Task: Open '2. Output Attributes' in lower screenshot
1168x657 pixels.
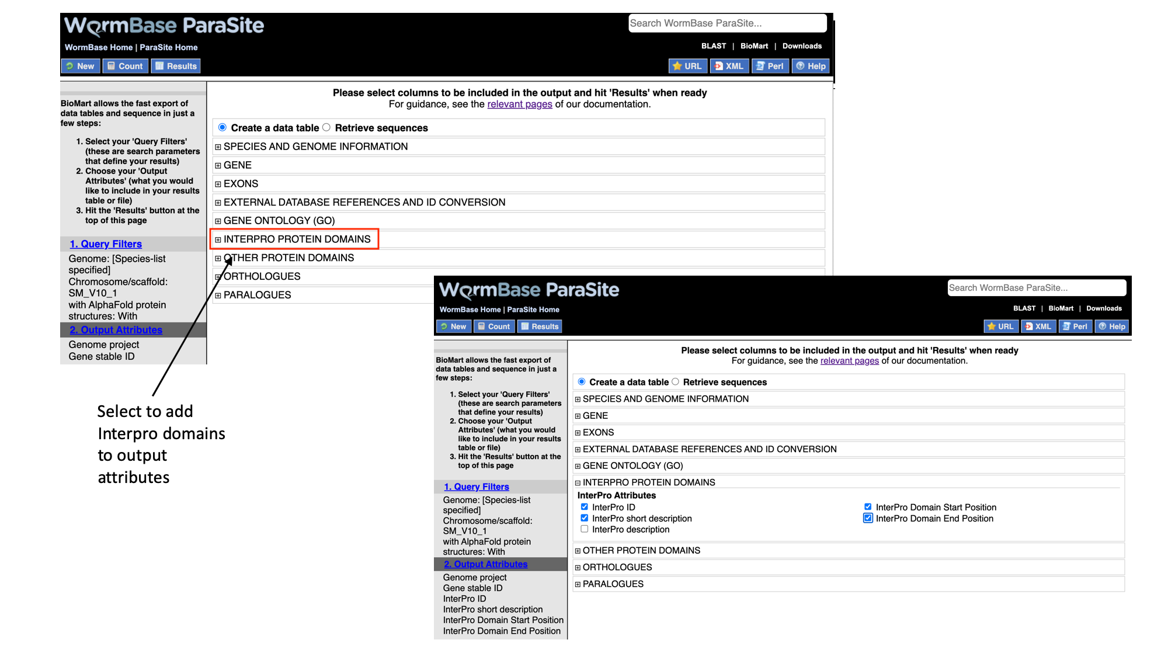Action: pos(486,564)
